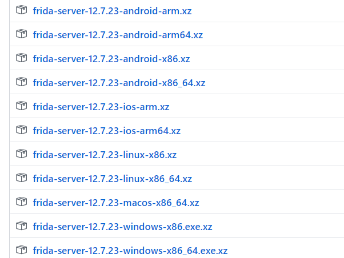This screenshot has width=344, height=258.
Task: Select frida-server-12.7.23-ios-arm64.xz link
Action: pyautogui.click(x=107, y=131)
